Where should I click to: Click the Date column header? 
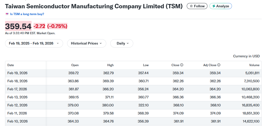pos(11,65)
